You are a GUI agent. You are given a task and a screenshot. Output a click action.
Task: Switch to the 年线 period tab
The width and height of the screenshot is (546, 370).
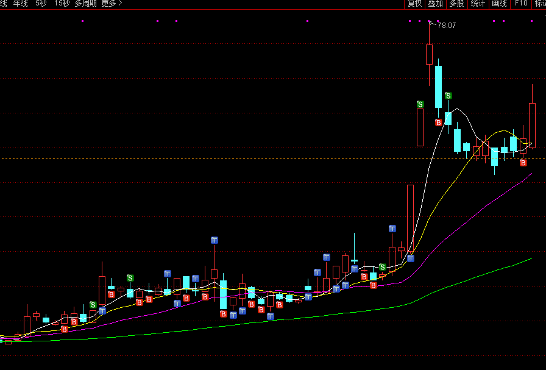coord(20,4)
